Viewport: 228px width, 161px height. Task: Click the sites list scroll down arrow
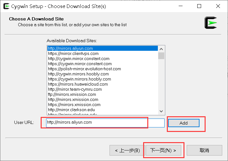click(161, 111)
